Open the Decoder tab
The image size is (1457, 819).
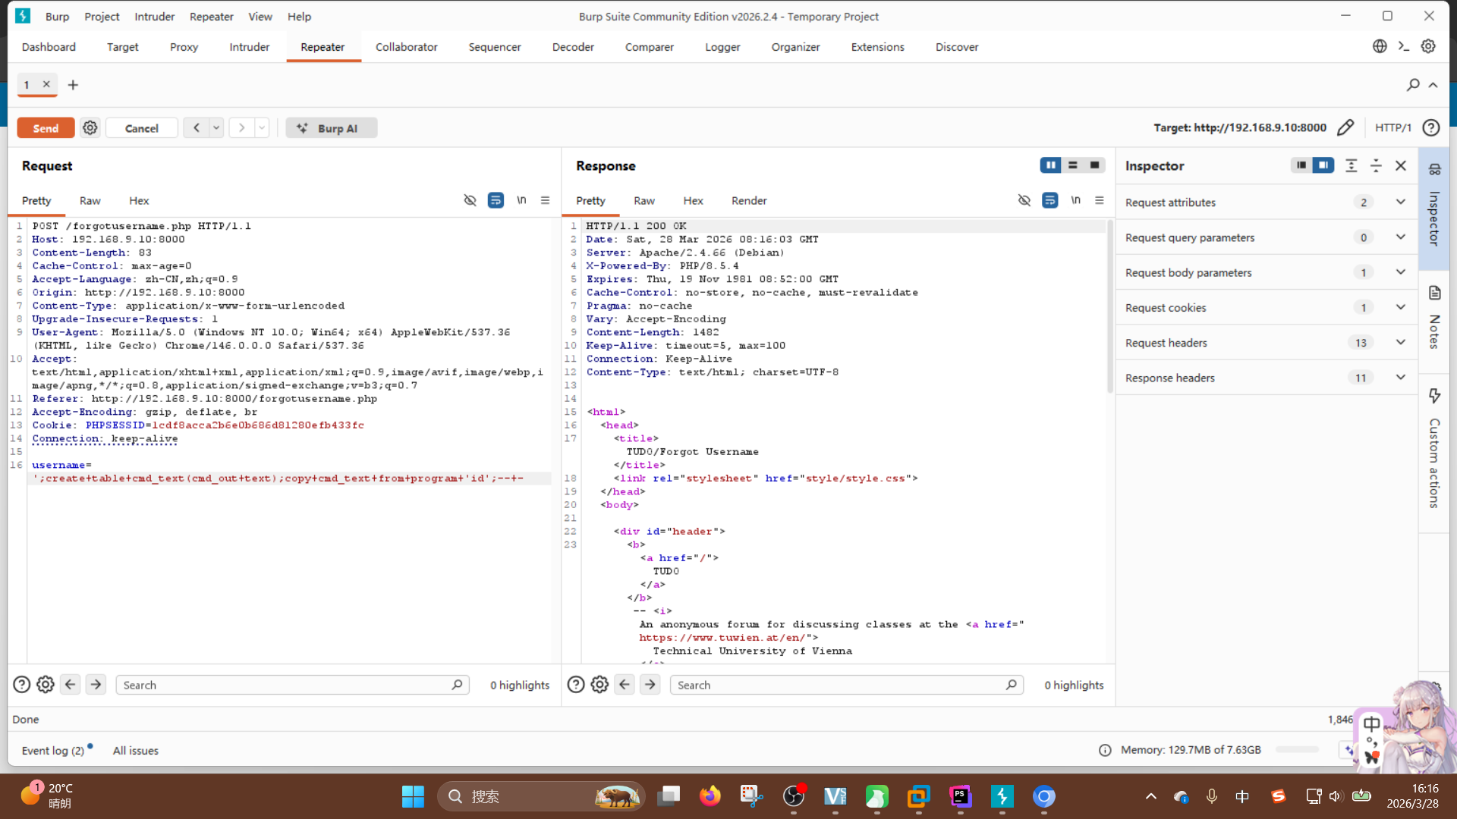tap(572, 47)
